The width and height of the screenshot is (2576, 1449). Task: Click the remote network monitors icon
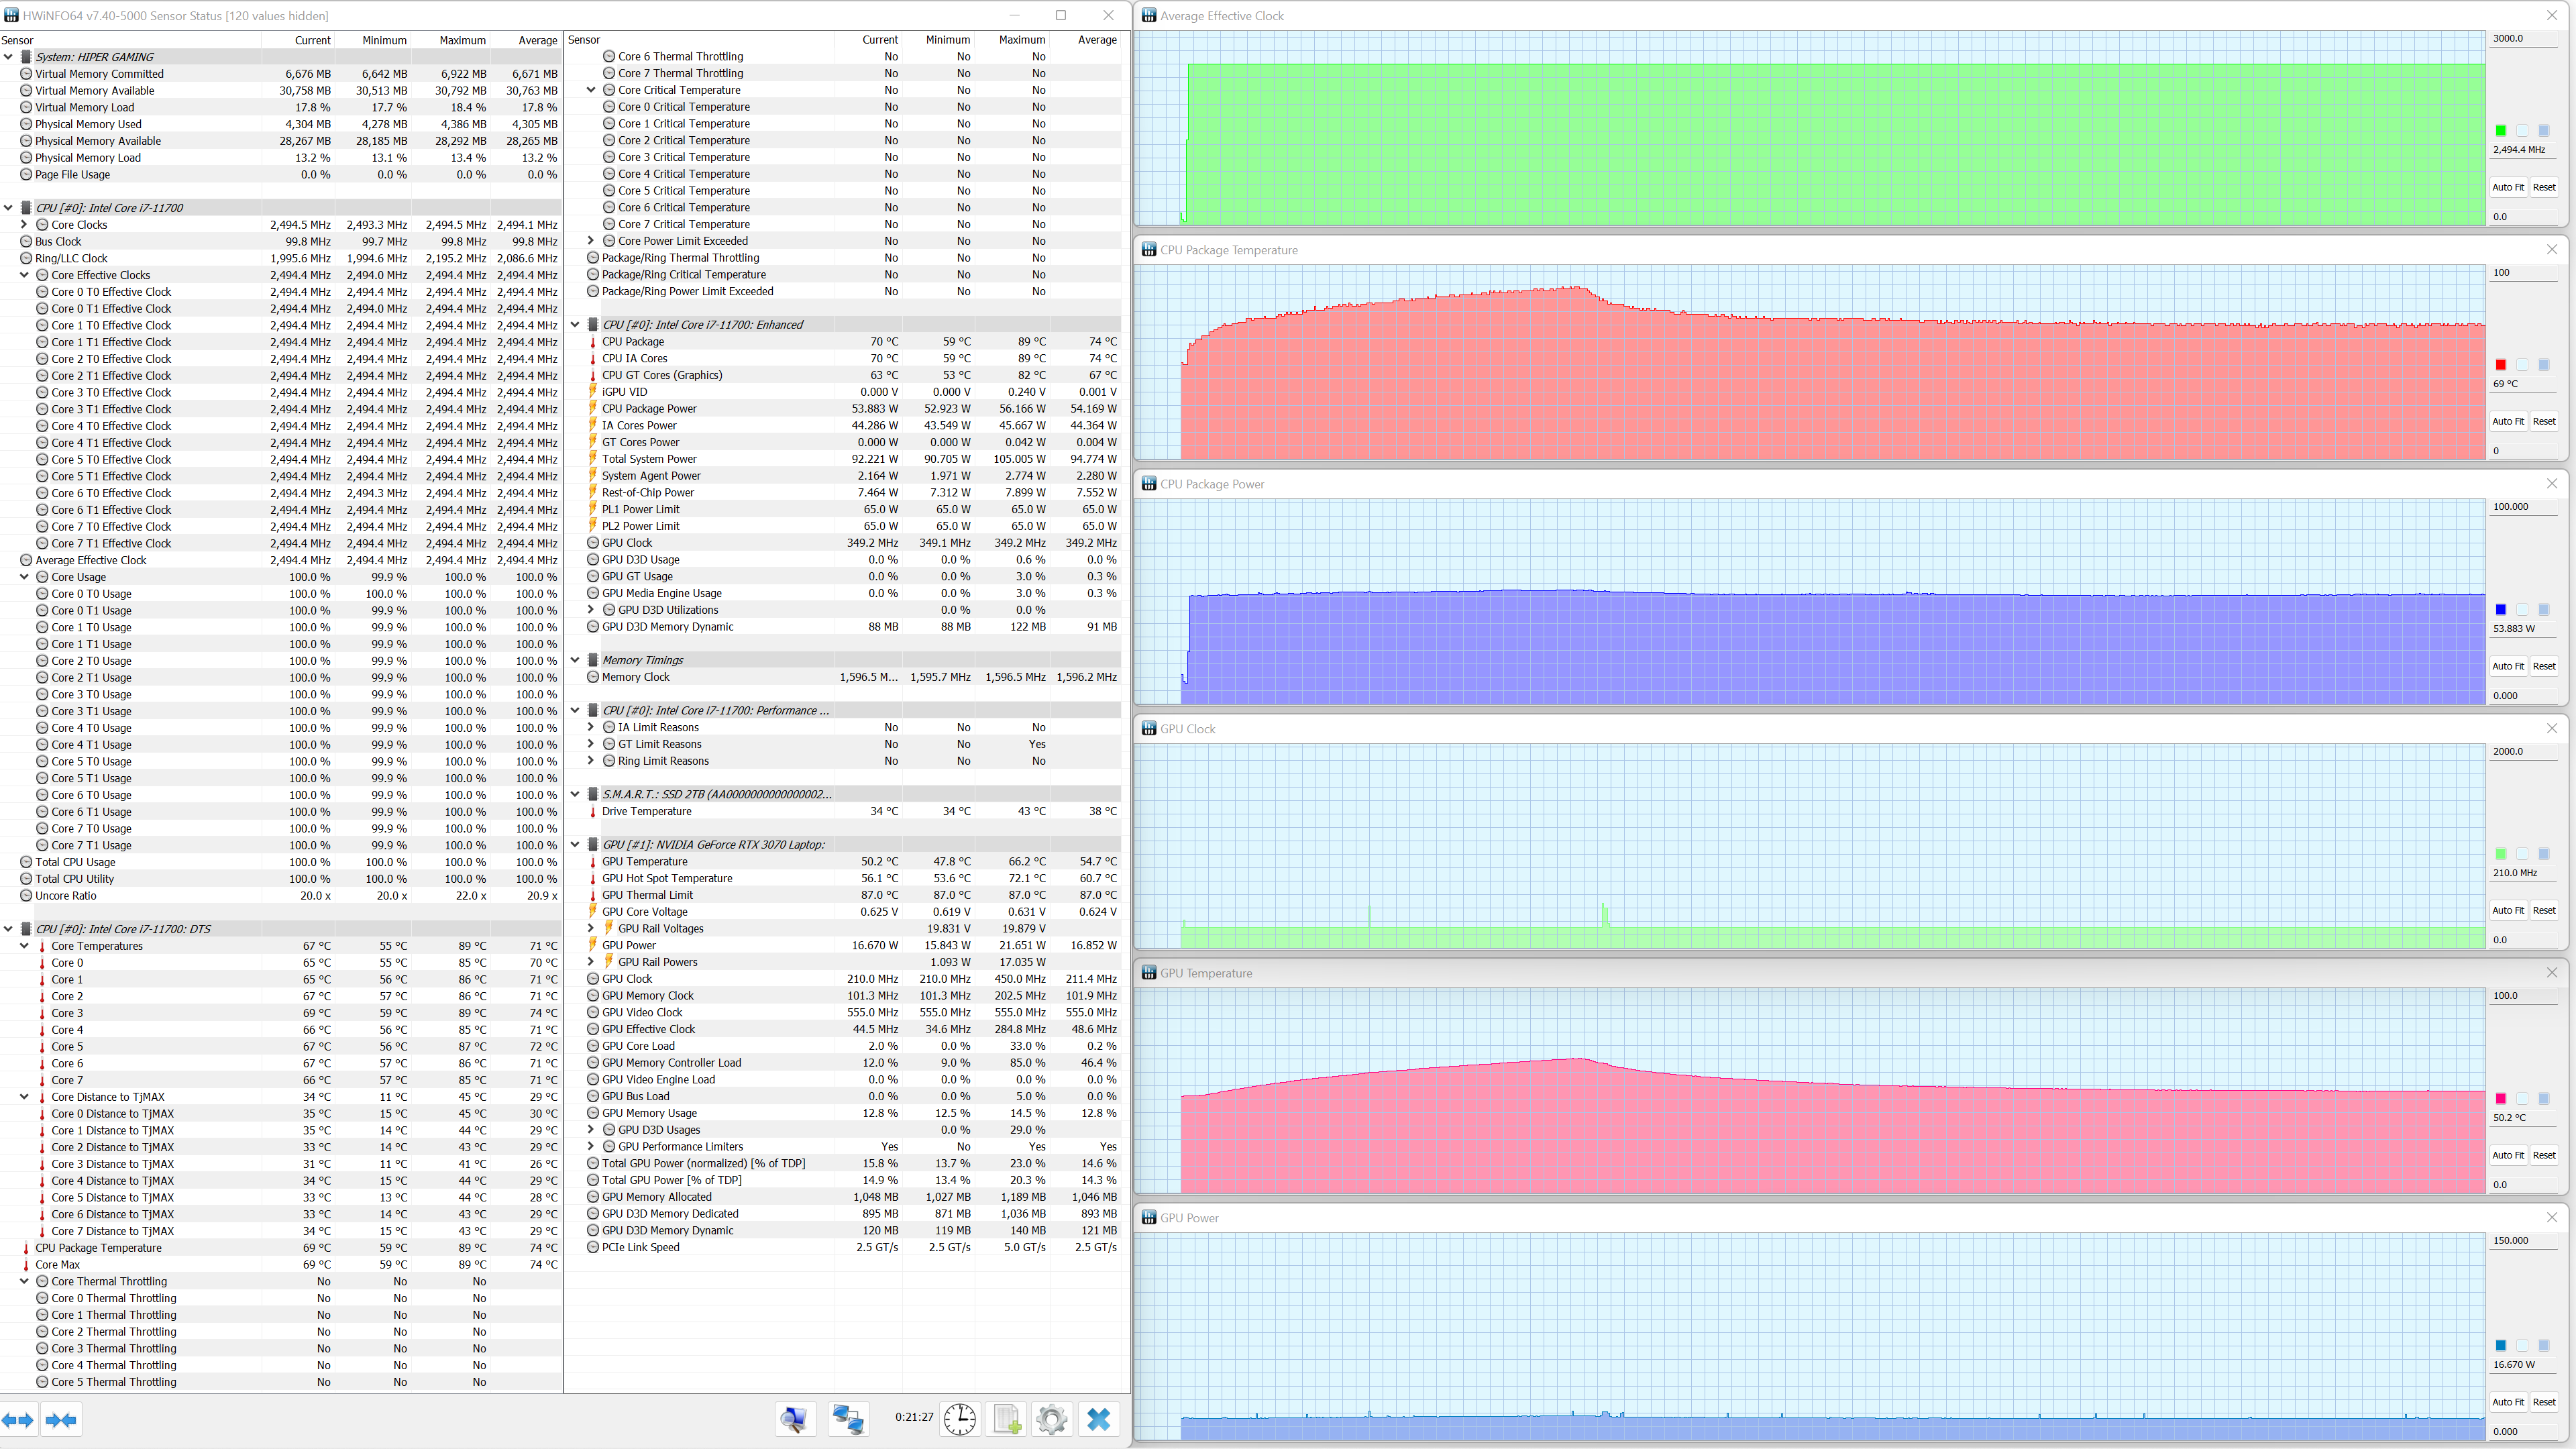[x=848, y=1419]
